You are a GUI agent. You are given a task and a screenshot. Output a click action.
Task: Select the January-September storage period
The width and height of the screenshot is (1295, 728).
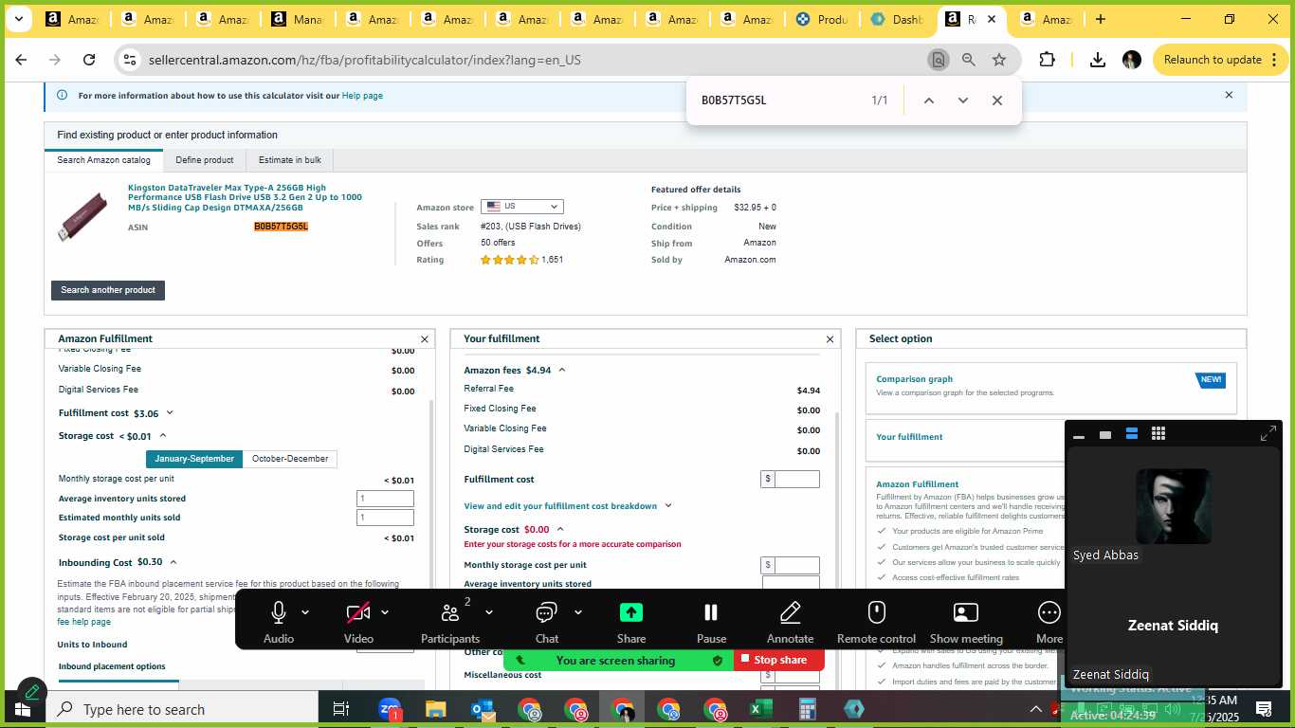tap(194, 459)
